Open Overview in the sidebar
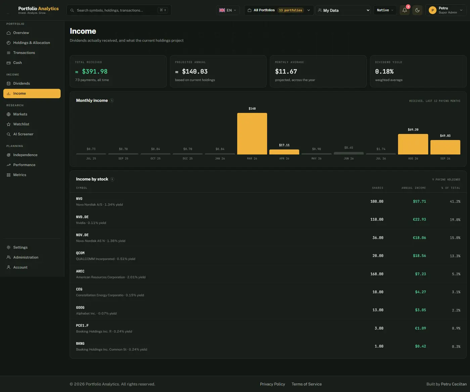470x392 pixels. [32, 33]
